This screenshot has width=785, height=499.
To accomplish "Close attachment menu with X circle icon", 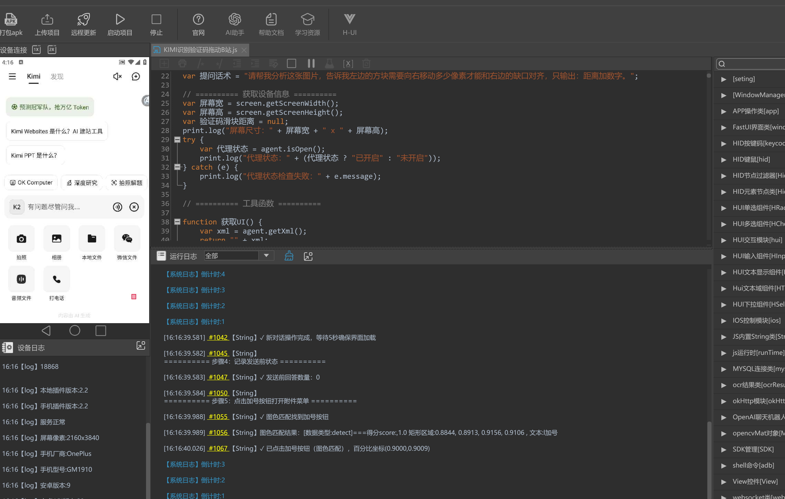I will pos(134,207).
